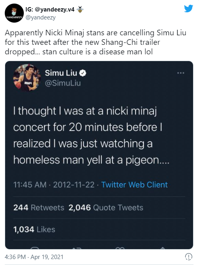Click the blue Twitter bird logo
Viewport: 199px width, 265px height.
[x=188, y=8]
